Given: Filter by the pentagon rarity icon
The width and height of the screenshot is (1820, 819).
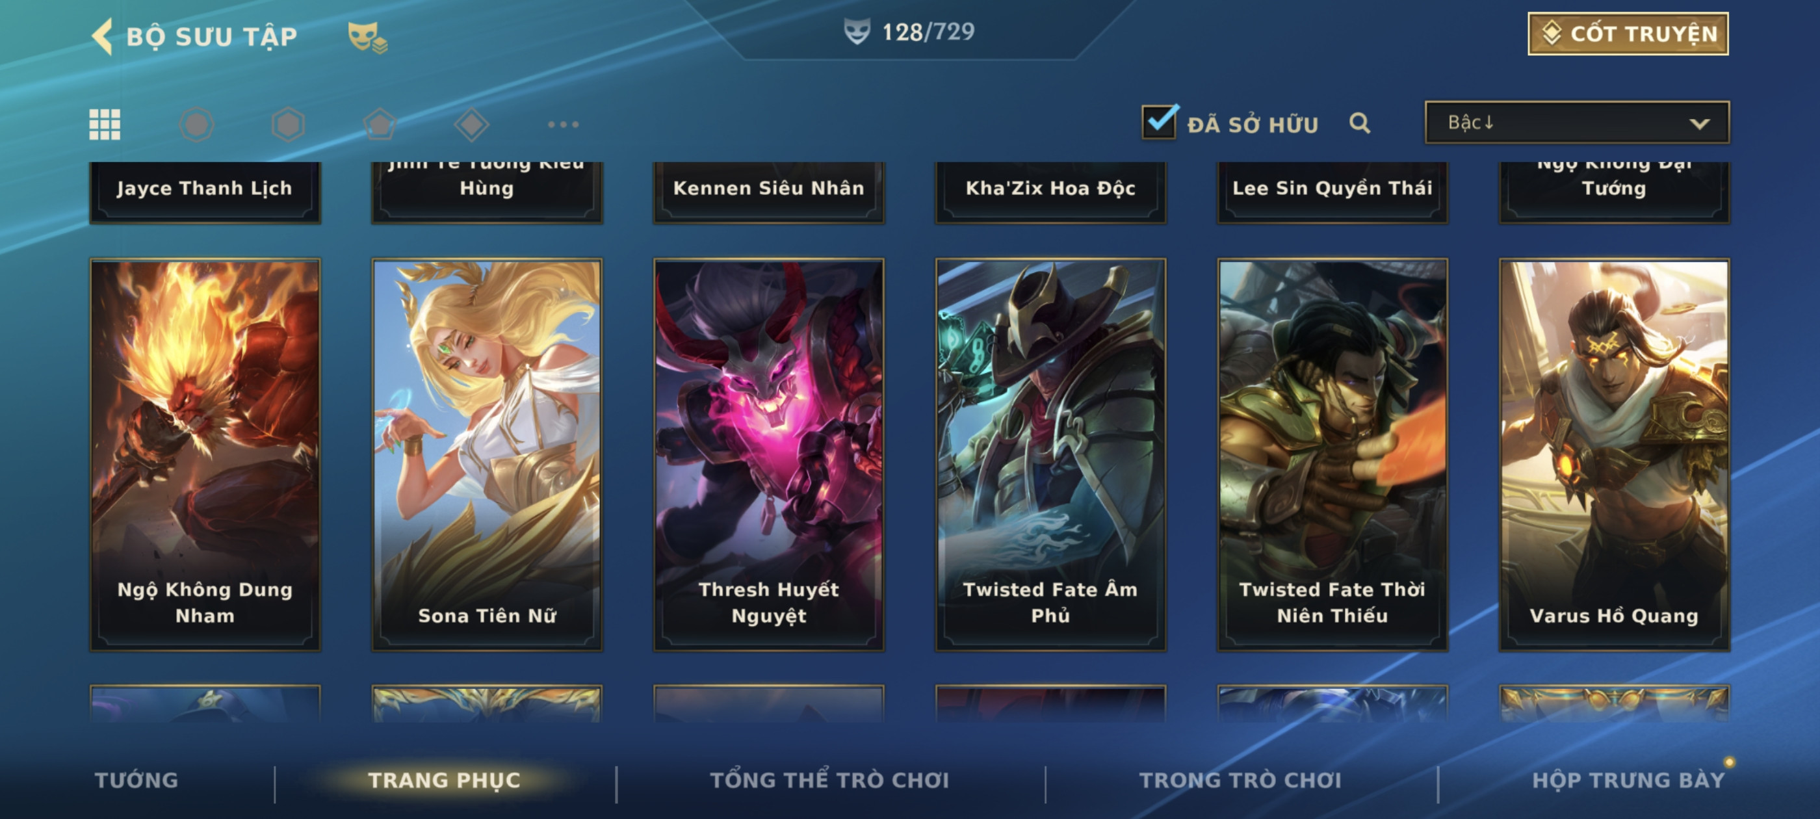Looking at the screenshot, I should tap(380, 124).
